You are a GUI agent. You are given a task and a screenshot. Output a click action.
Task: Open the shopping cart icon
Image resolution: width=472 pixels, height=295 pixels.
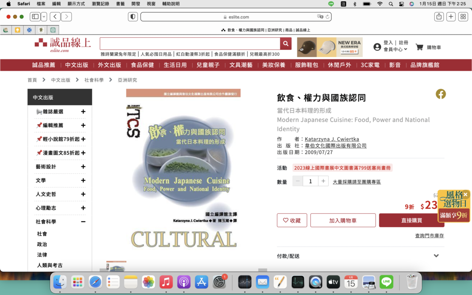click(x=419, y=47)
